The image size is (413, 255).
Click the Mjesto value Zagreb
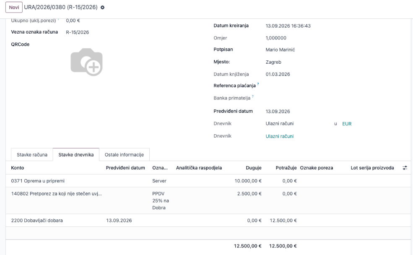coord(273,62)
